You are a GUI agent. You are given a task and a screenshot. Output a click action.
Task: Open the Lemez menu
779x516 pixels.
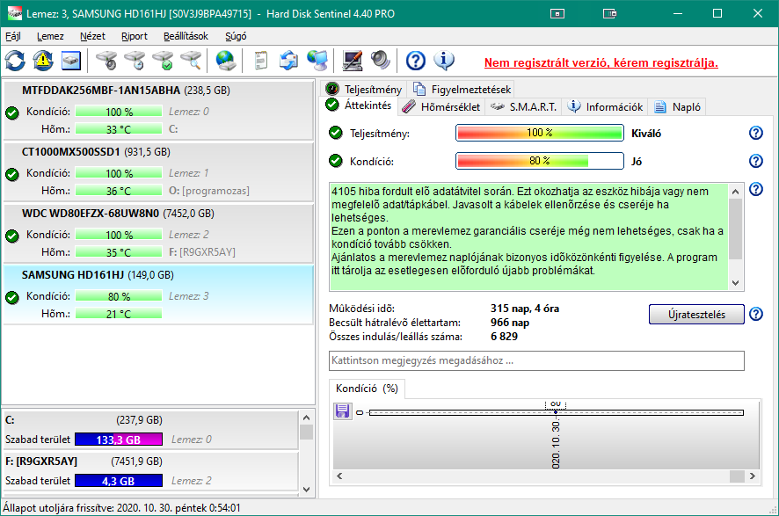[50, 36]
